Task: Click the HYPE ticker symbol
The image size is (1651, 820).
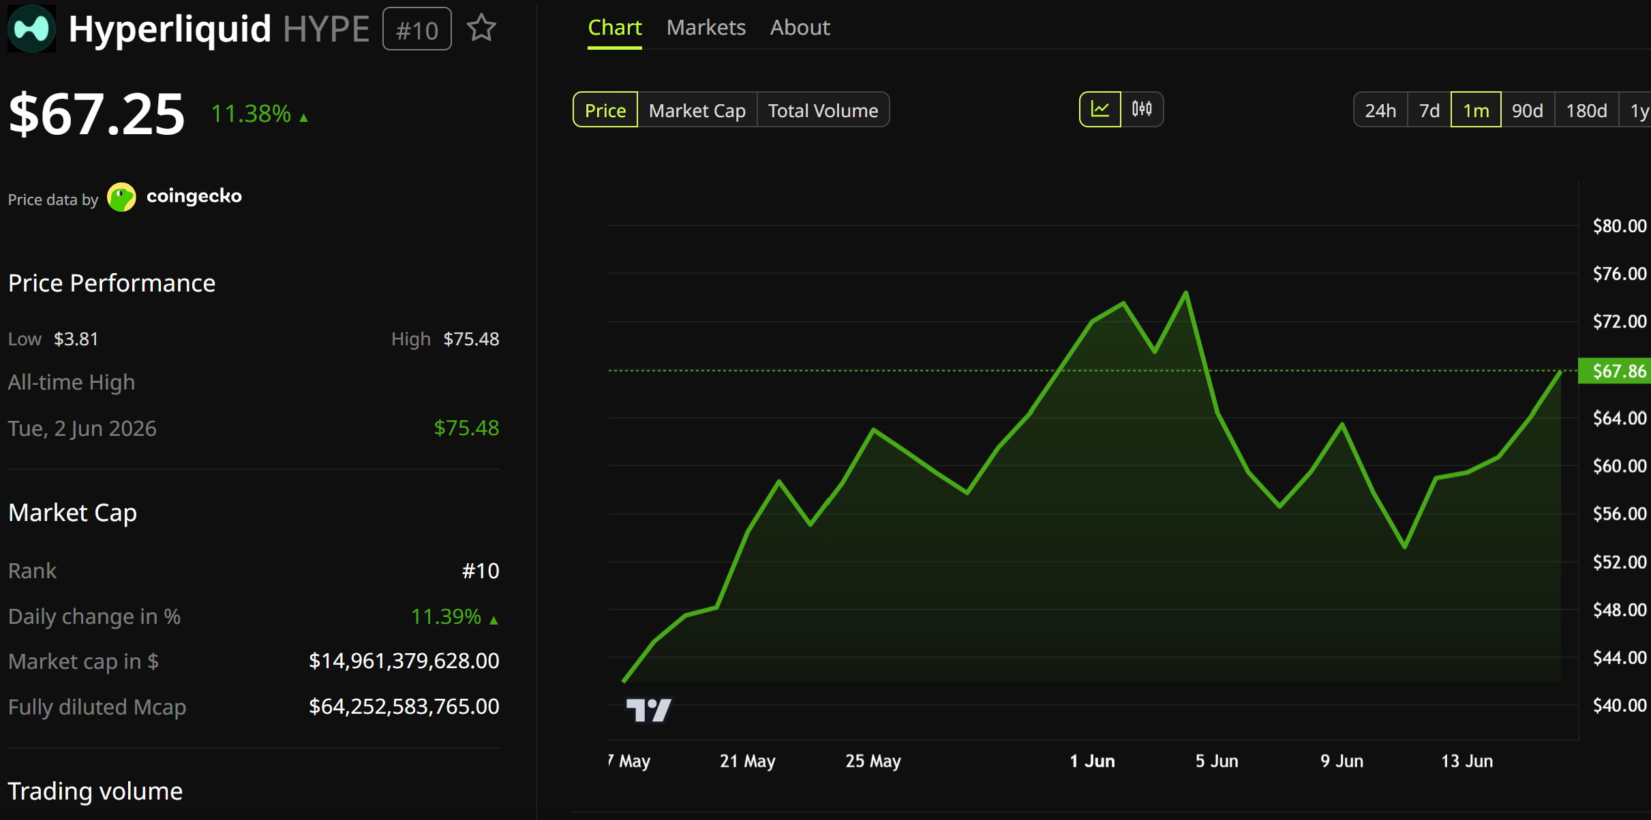Action: coord(326,29)
